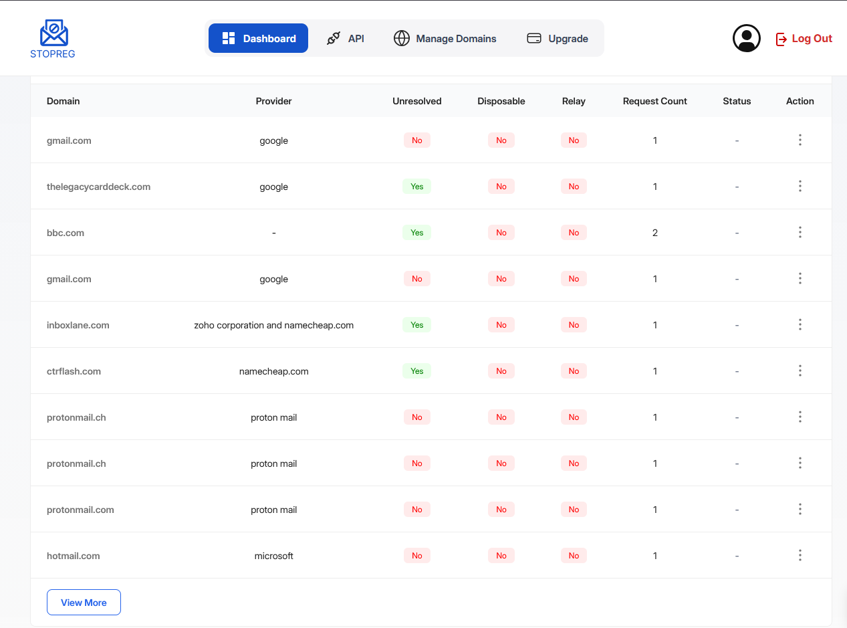Select the bbc.com domain name
The image size is (847, 628).
[66, 233]
